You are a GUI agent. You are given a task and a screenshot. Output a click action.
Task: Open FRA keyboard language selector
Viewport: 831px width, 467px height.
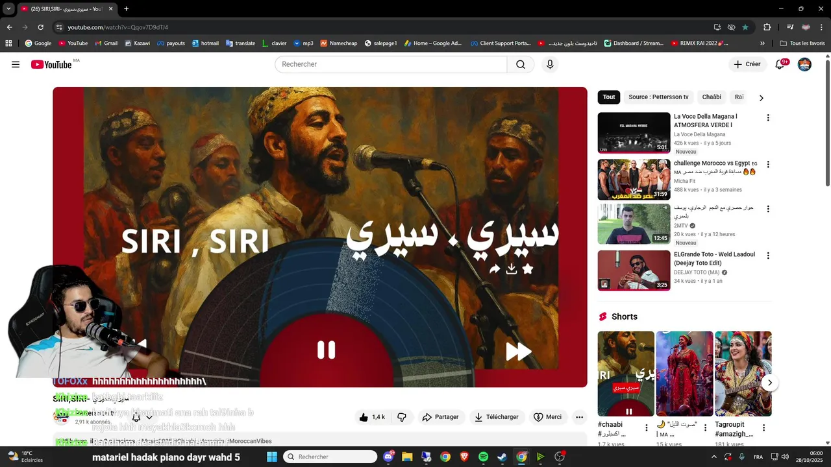(758, 457)
